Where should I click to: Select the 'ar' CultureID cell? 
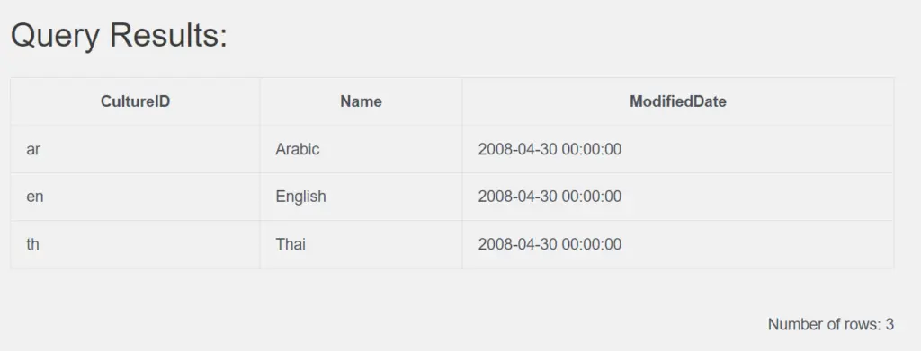[x=135, y=149]
